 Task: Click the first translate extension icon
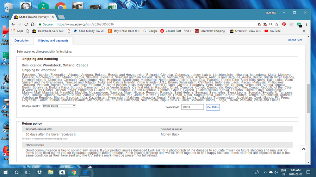pyautogui.click(x=259, y=24)
